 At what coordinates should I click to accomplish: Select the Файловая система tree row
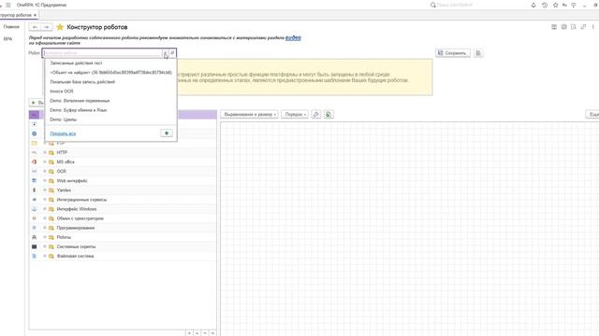tap(123, 256)
